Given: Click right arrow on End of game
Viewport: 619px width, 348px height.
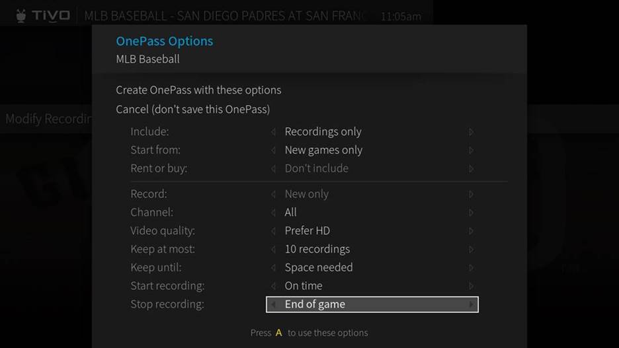Looking at the screenshot, I should point(471,304).
